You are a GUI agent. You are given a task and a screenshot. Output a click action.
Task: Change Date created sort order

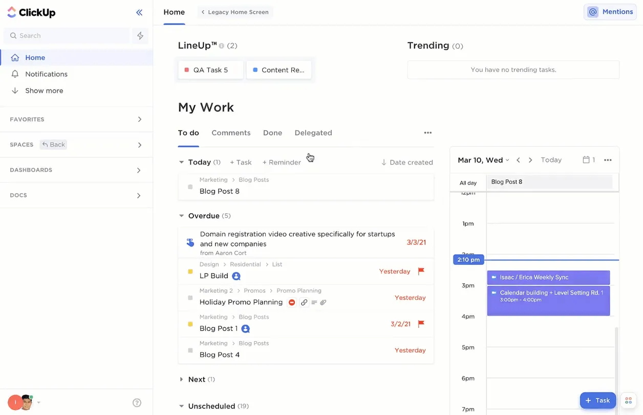(407, 162)
